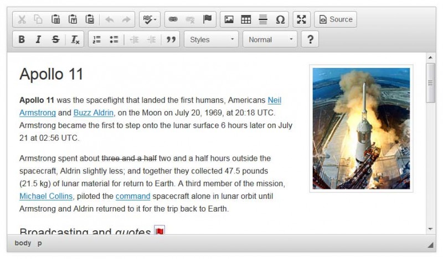443x259 pixels.
Task: Insert a horizontal line from toolbar
Action: point(263,19)
